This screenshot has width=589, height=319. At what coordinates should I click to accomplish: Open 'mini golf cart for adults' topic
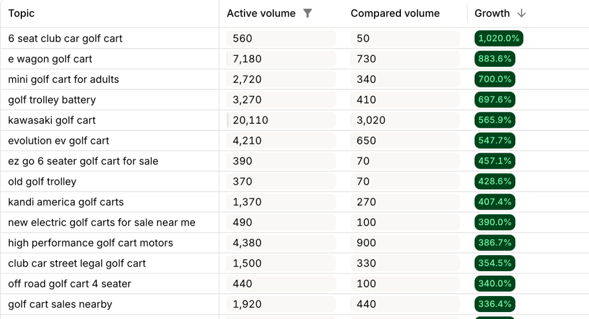coord(63,79)
